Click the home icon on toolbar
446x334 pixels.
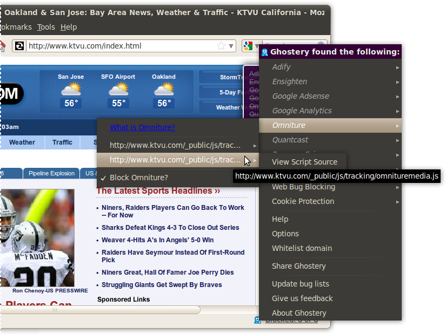(3, 46)
